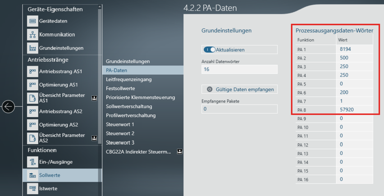Select Festsollwerte in the submenu
Viewport: 384px width, 196px height.
(x=120, y=88)
